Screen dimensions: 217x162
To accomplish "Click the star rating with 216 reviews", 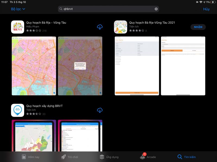I will [36, 31].
